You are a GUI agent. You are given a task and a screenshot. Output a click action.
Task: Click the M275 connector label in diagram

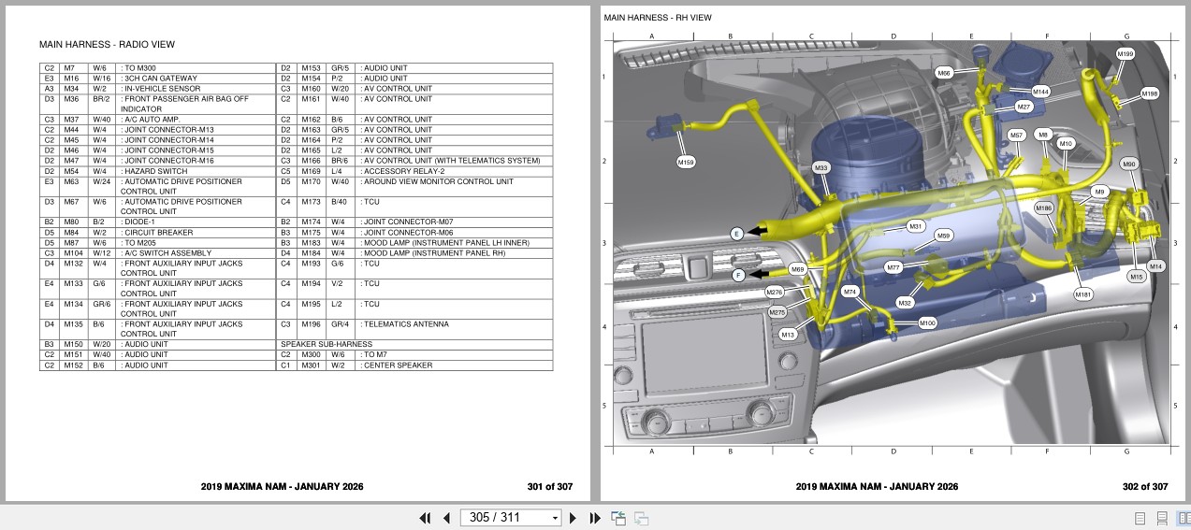pyautogui.click(x=777, y=312)
